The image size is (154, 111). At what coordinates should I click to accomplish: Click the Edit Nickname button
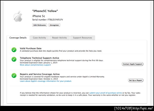tap(40, 25)
